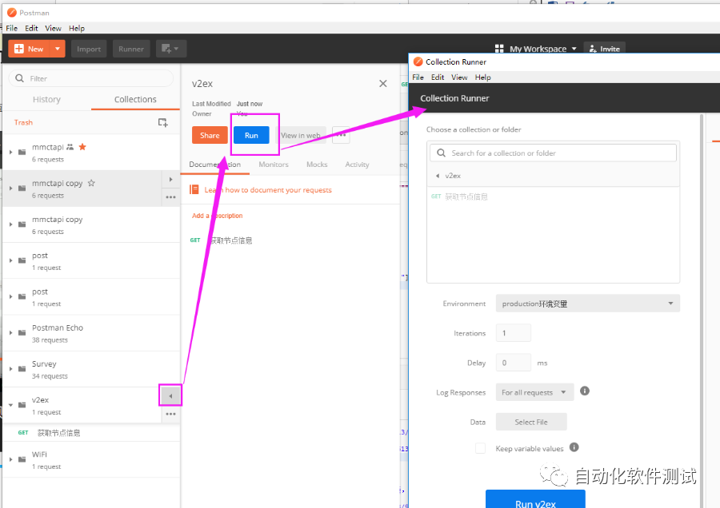720x508 pixels.
Task: Toggle Keep variable values checkbox
Action: point(480,448)
